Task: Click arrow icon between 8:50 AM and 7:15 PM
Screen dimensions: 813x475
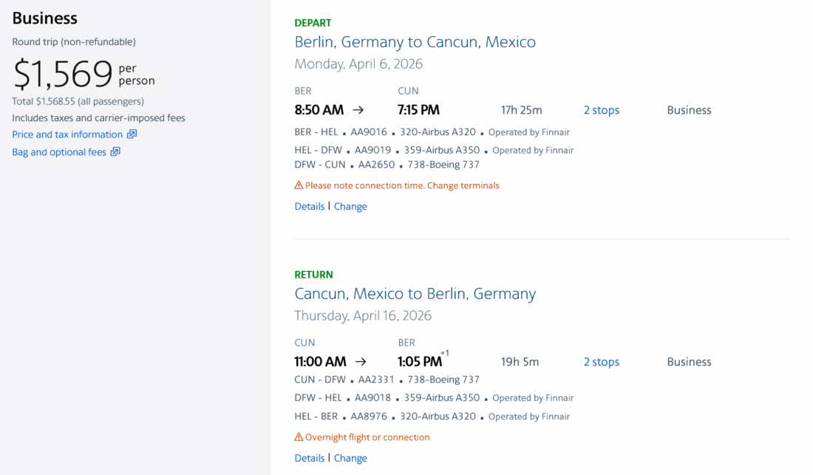Action: point(358,110)
